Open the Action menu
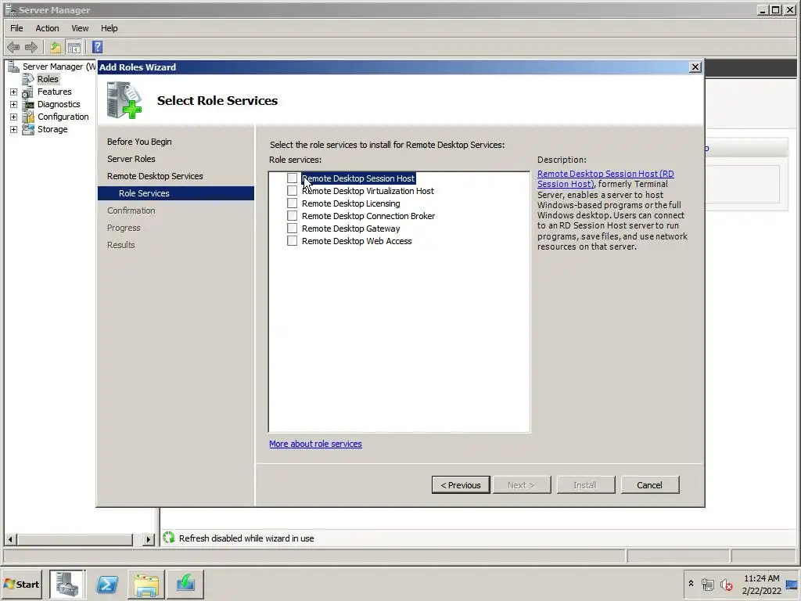Image resolution: width=801 pixels, height=601 pixels. pos(47,28)
